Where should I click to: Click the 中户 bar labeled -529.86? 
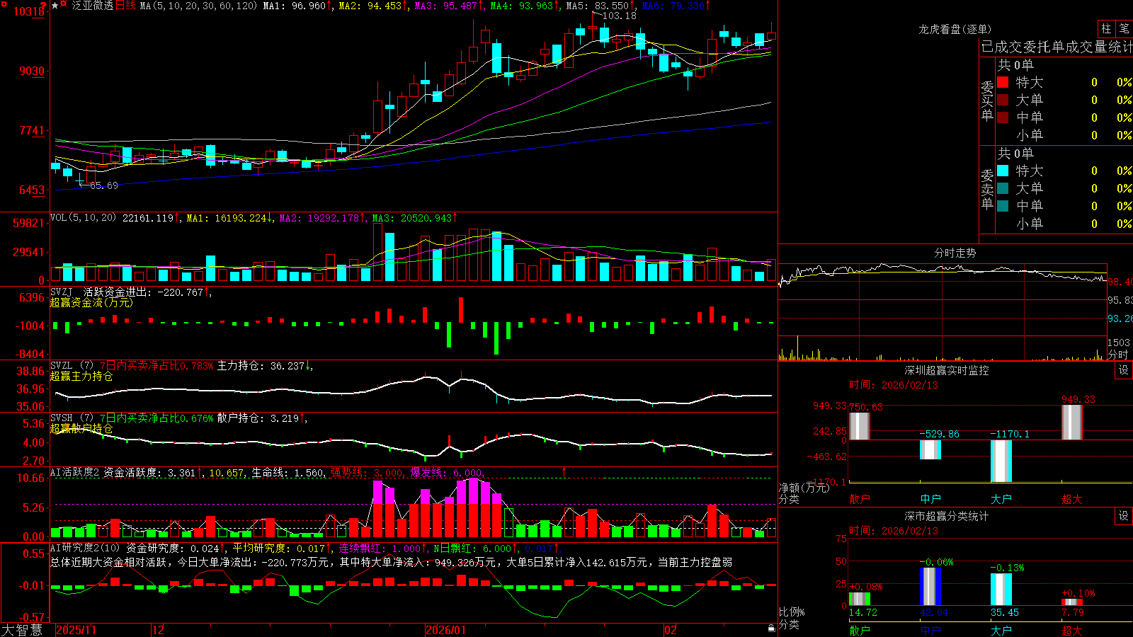930,449
